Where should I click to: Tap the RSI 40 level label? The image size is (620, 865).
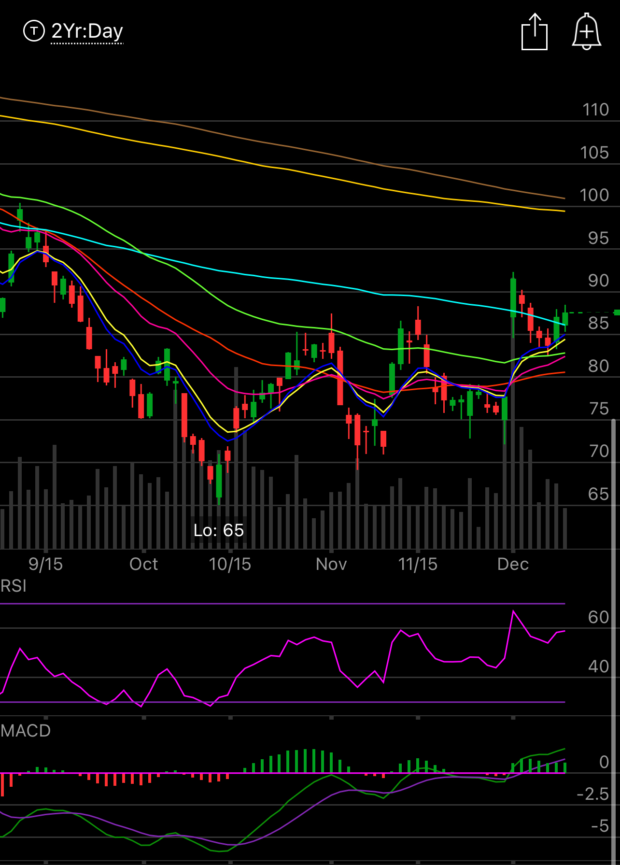598,666
